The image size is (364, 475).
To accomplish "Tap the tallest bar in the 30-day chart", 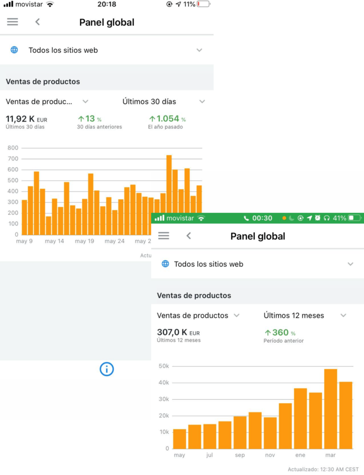I will pos(169,195).
